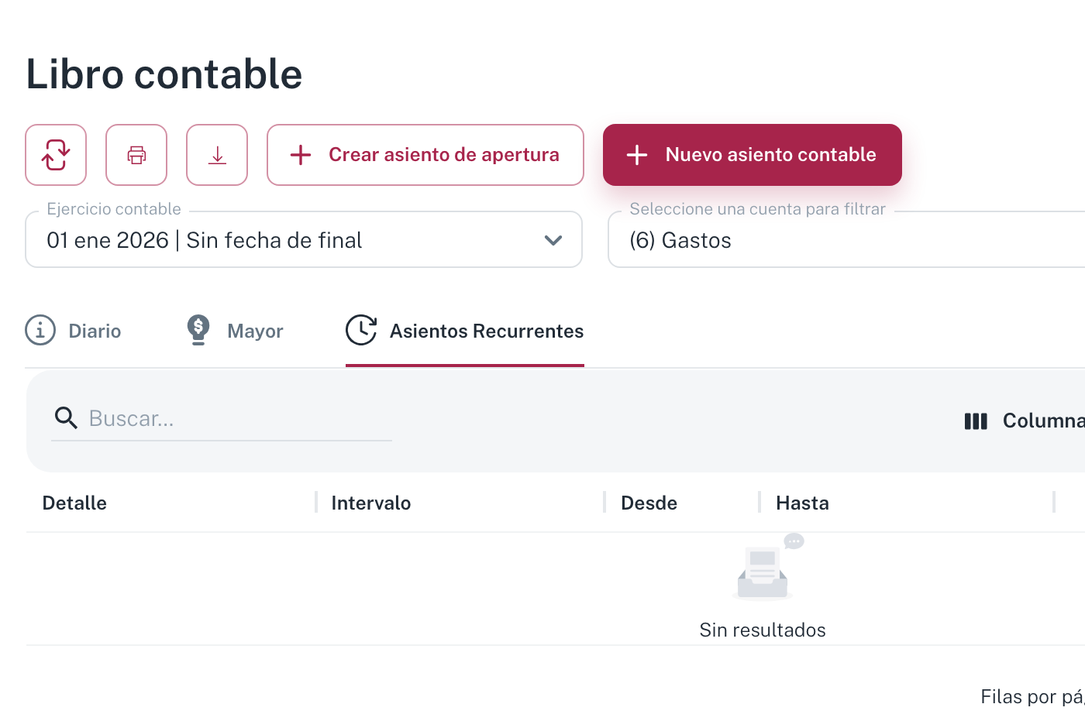Click Crear asiento de apertura button
Screen dimensions: 1085x728
425,155
